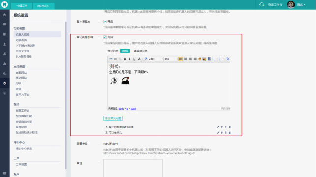Open the home icon in dark sidebar
This screenshot has width=316, height=177.
[x=4, y=15]
